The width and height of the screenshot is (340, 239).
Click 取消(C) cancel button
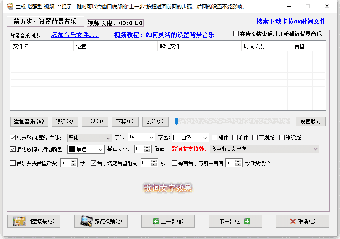[302, 221]
